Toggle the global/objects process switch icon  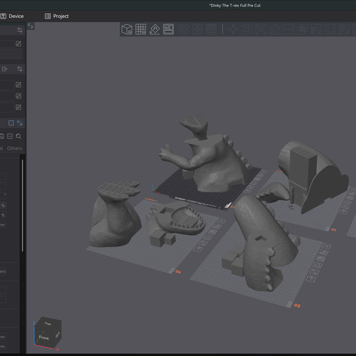point(11,123)
